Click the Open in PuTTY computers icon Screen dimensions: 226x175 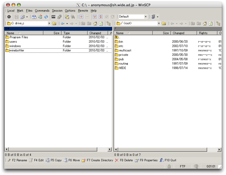pyautogui.click(x=60, y=17)
